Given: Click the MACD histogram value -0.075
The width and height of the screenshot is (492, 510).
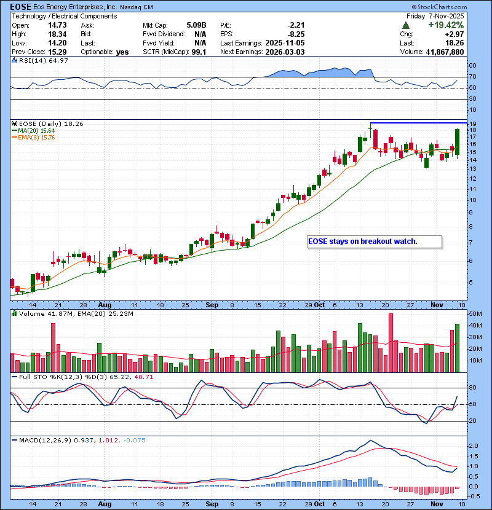Looking at the screenshot, I should coord(135,441).
